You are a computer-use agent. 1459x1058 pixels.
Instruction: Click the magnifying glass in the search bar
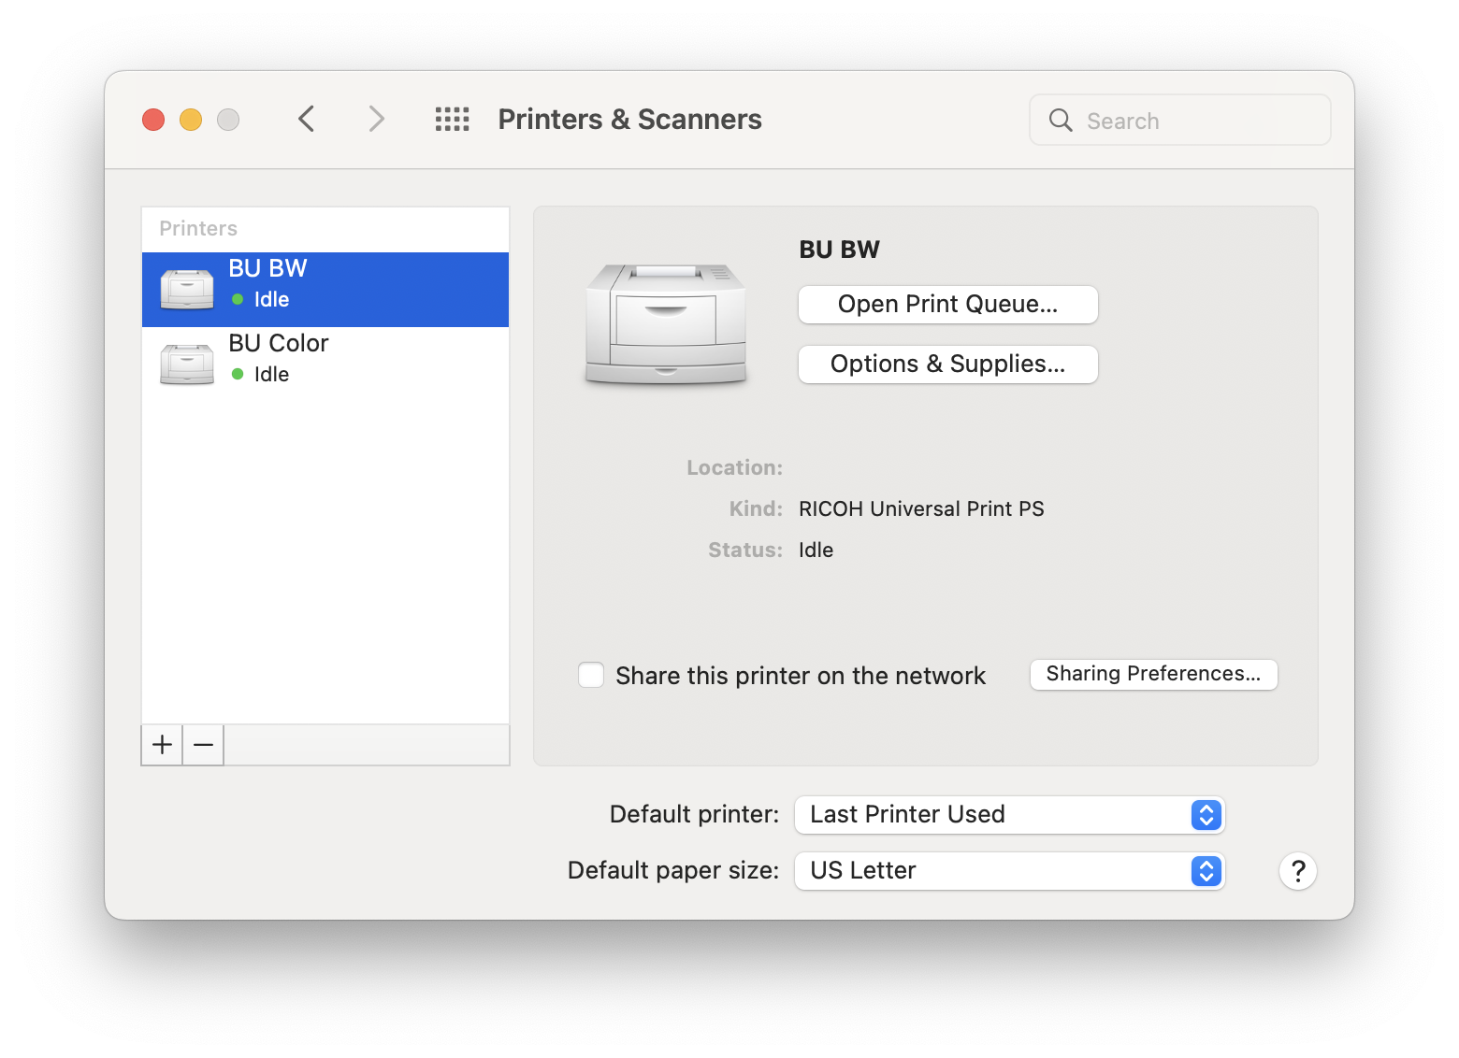coord(1060,120)
